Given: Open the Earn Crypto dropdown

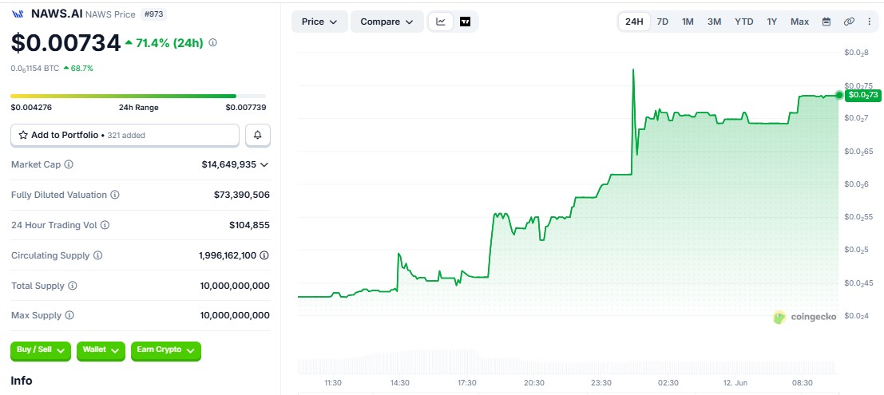Looking at the screenshot, I should tap(166, 350).
